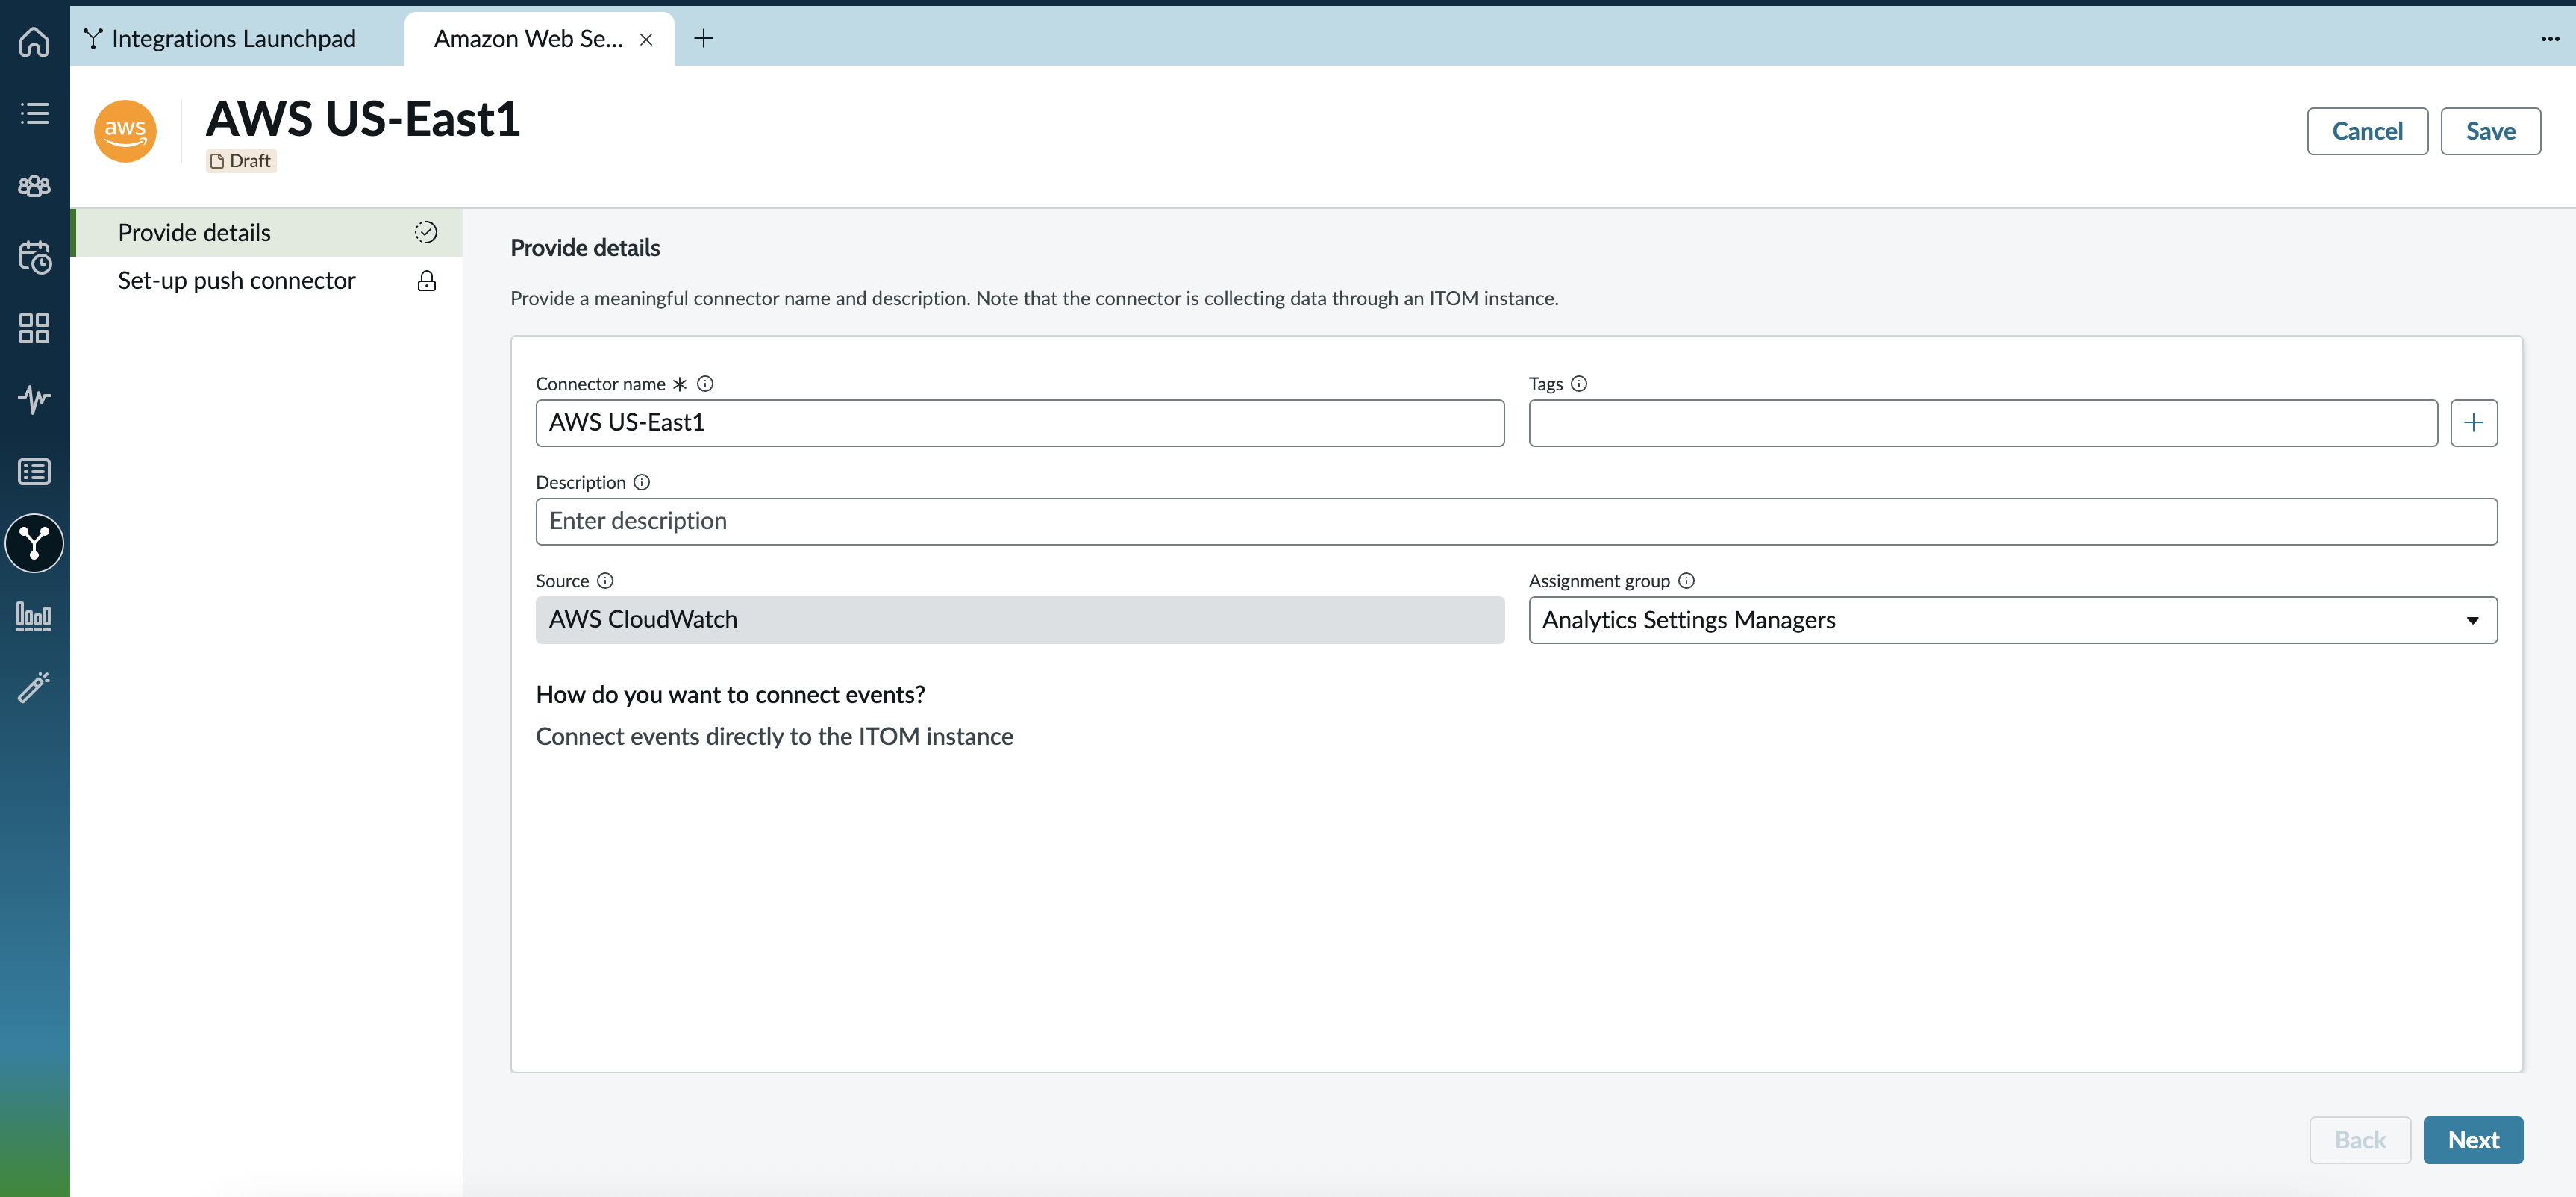This screenshot has height=1197, width=2576.
Task: Open the teams/people sidebar icon
Action: [34, 185]
